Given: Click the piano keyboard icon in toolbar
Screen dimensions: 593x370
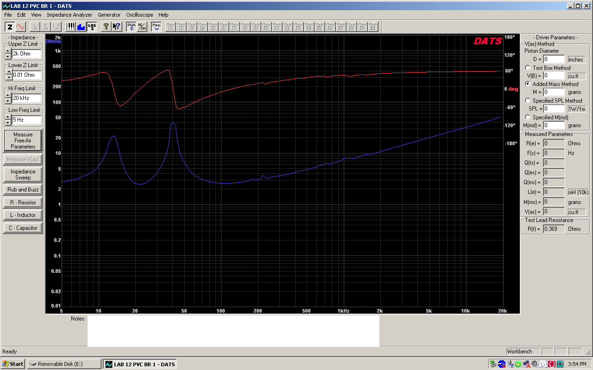Looking at the screenshot, I should pos(70,27).
